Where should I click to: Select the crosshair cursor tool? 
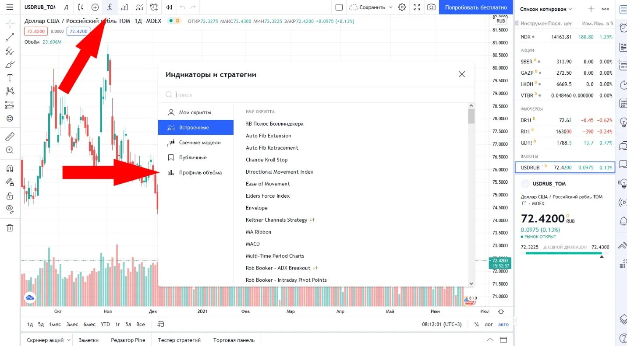click(10, 24)
